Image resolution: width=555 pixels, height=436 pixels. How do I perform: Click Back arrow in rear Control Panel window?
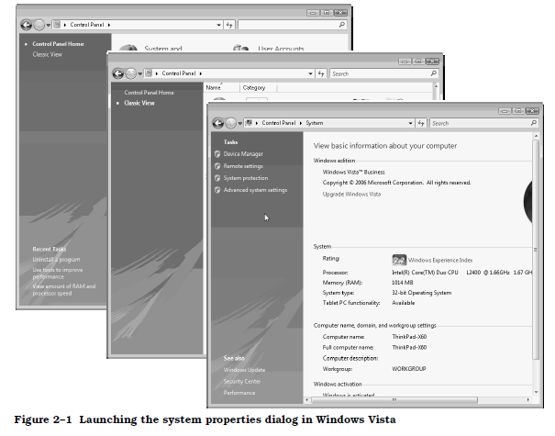pyautogui.click(x=27, y=25)
